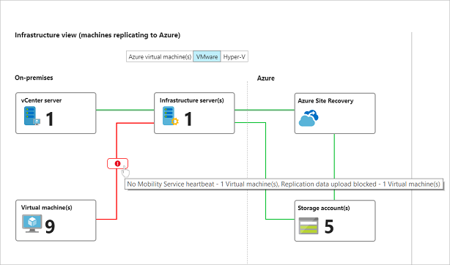
Task: Select the Azure virtual machine(s) tab
Action: tap(160, 57)
